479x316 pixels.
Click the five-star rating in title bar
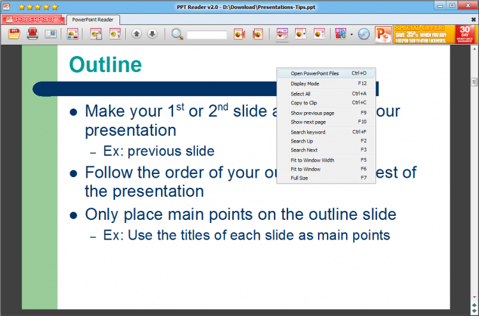point(38,7)
